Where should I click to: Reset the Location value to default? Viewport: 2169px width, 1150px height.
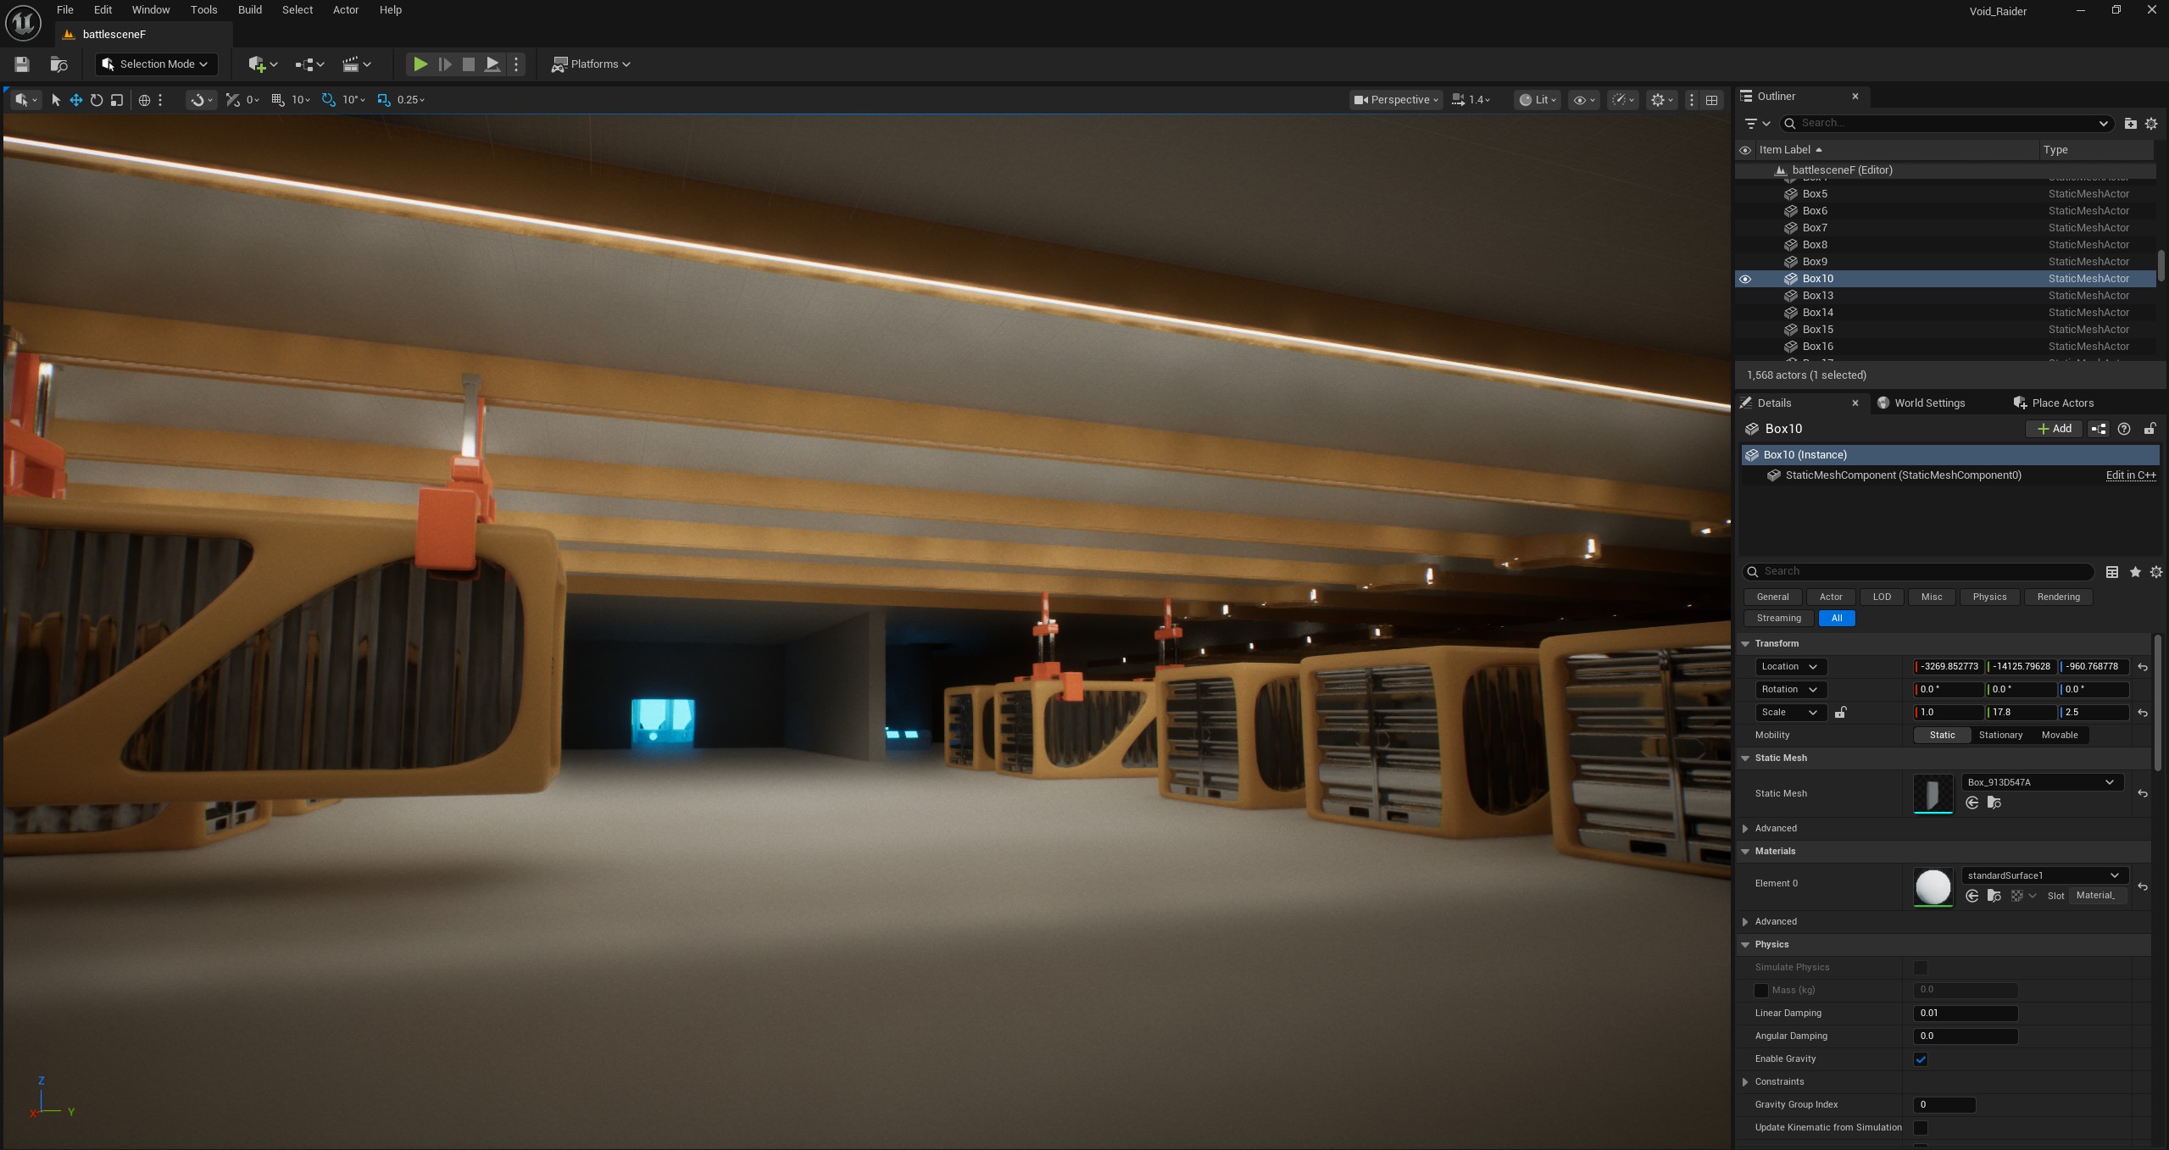[2143, 667]
